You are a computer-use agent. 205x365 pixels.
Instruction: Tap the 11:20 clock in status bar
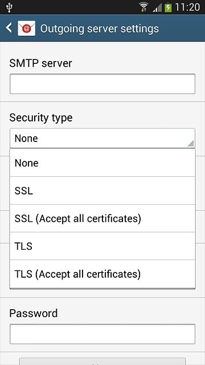(x=187, y=7)
